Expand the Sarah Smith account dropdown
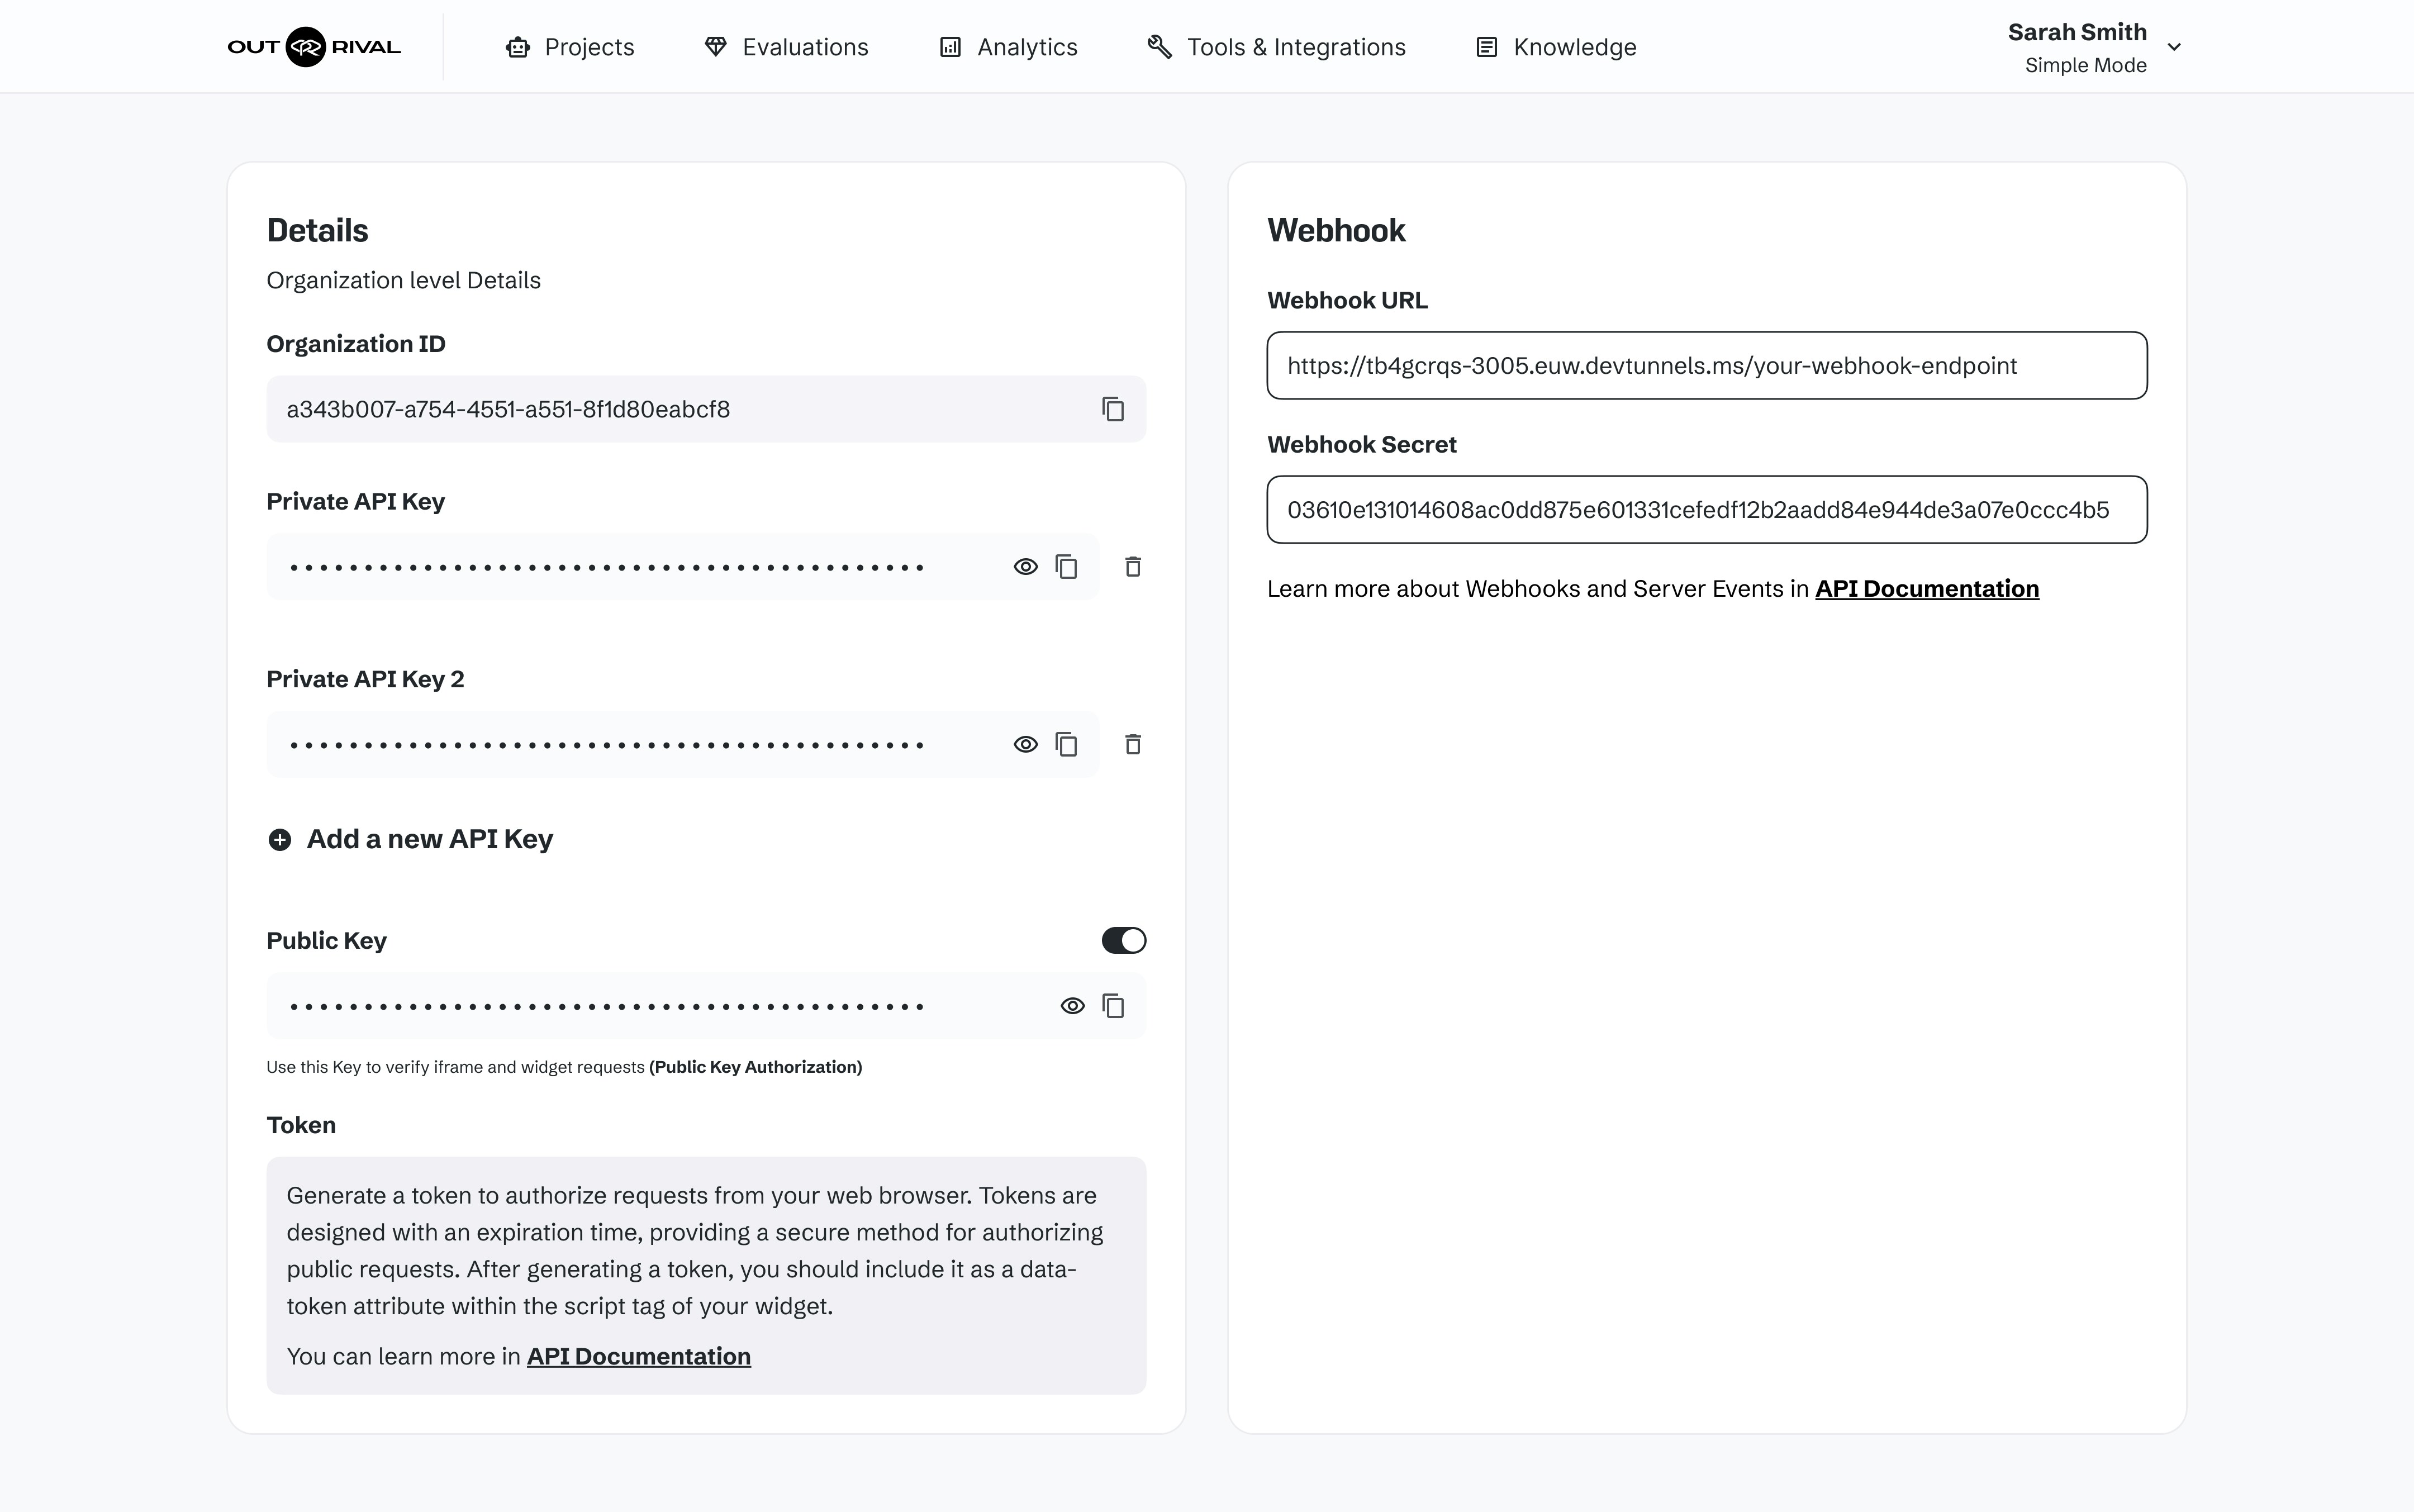This screenshot has height=1512, width=2414. 2174,47
